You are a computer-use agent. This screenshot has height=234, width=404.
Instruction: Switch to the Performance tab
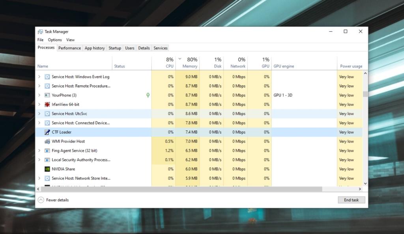pyautogui.click(x=69, y=48)
